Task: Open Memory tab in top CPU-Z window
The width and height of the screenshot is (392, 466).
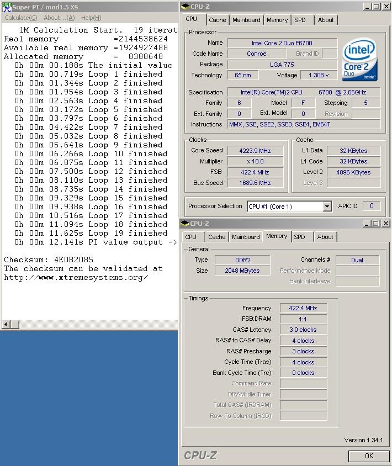Action: click(277, 20)
